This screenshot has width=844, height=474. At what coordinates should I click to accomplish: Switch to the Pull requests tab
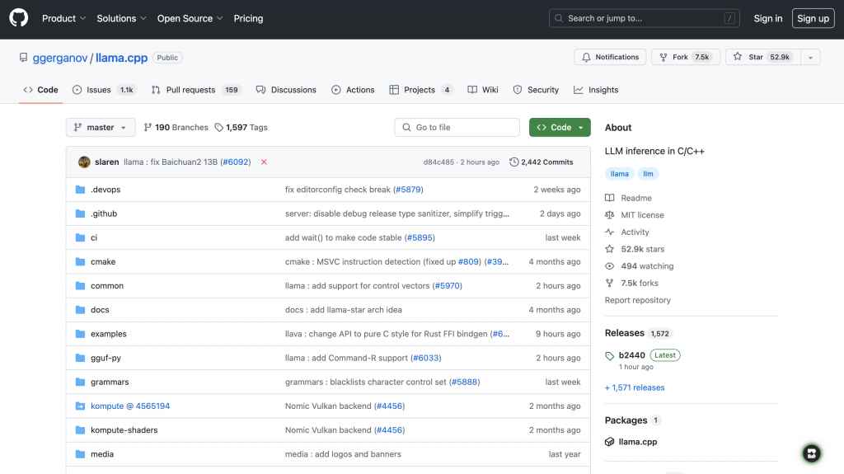[196, 90]
